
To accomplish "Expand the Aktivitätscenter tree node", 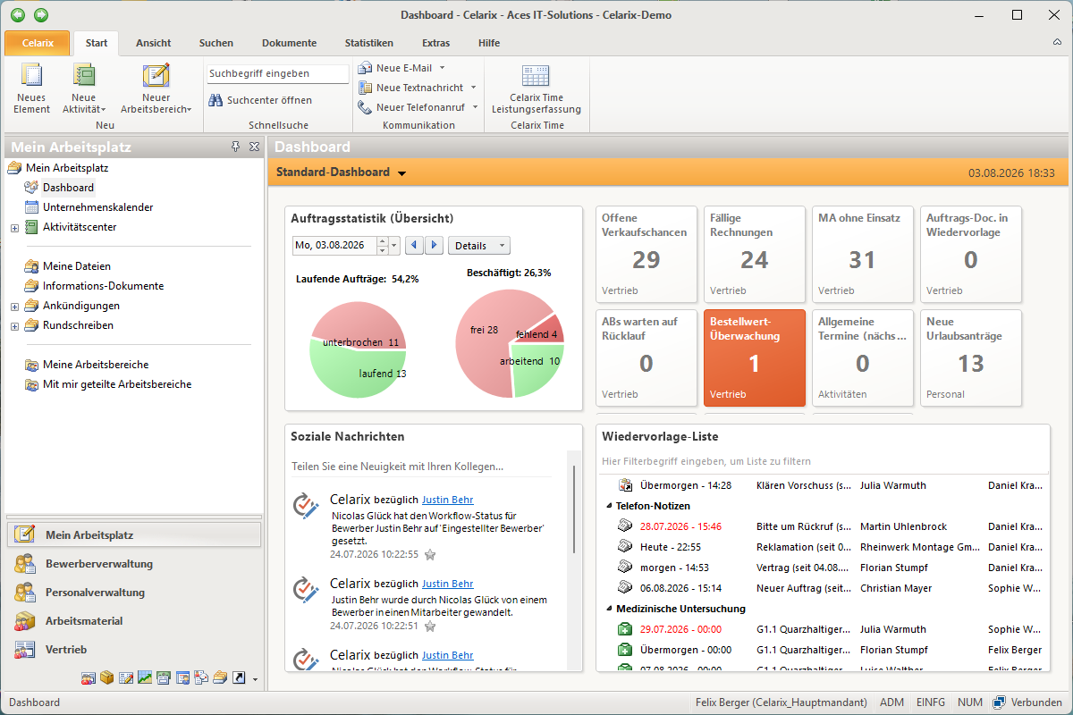I will click(x=14, y=228).
